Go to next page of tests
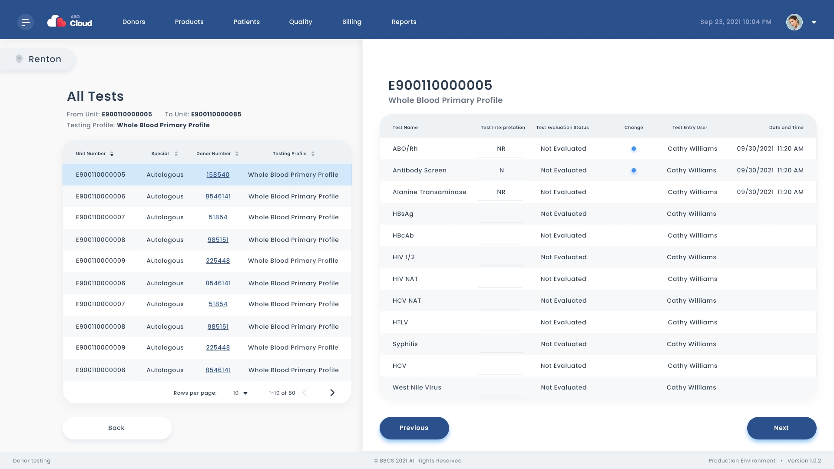834x469 pixels. click(x=332, y=393)
